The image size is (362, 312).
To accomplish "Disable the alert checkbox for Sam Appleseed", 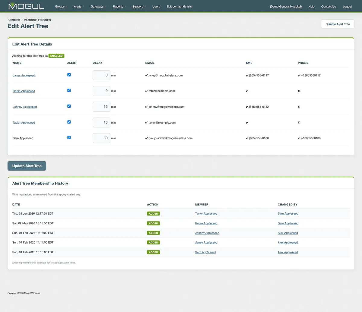I will pos(69,137).
